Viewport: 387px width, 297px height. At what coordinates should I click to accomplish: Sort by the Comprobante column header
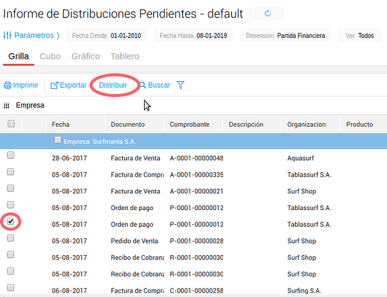click(190, 124)
